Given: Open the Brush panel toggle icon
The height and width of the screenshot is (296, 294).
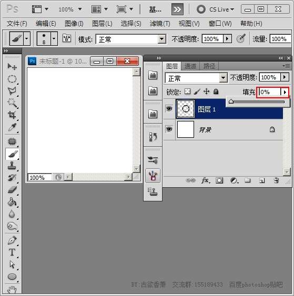Looking at the screenshot, I should (67, 38).
